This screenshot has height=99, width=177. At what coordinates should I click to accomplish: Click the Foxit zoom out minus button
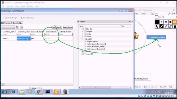(x=171, y=87)
